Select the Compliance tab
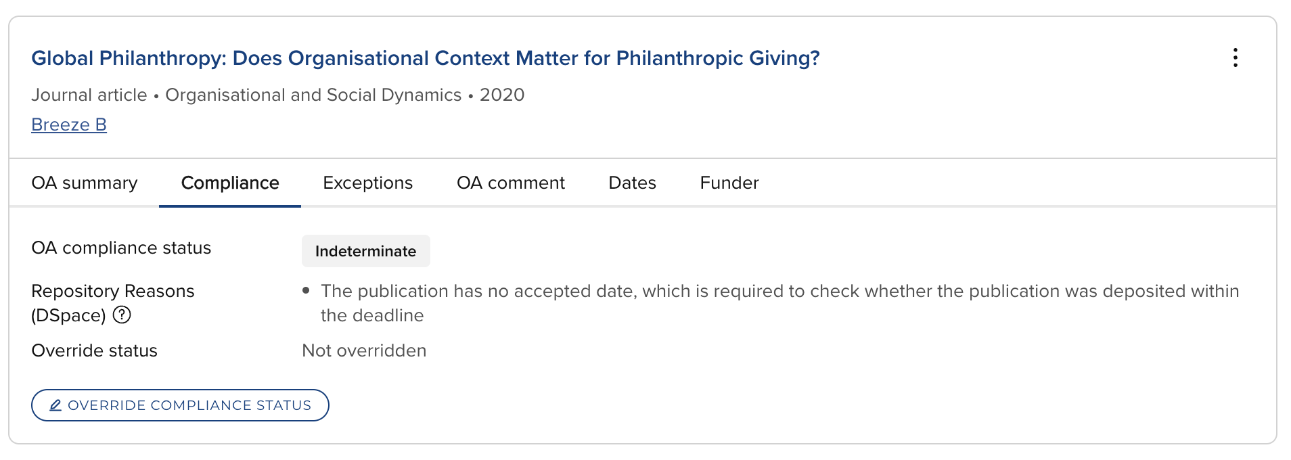 point(230,183)
